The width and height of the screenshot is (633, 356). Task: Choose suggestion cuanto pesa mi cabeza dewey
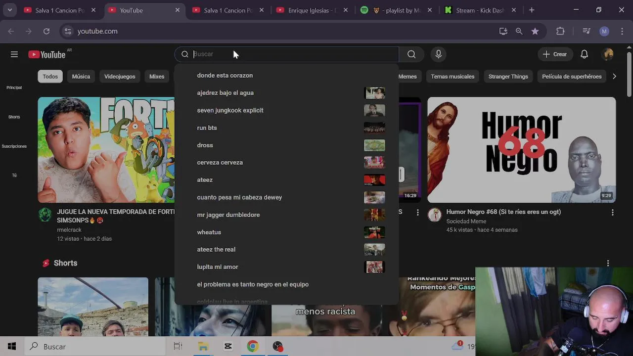[x=286, y=197]
